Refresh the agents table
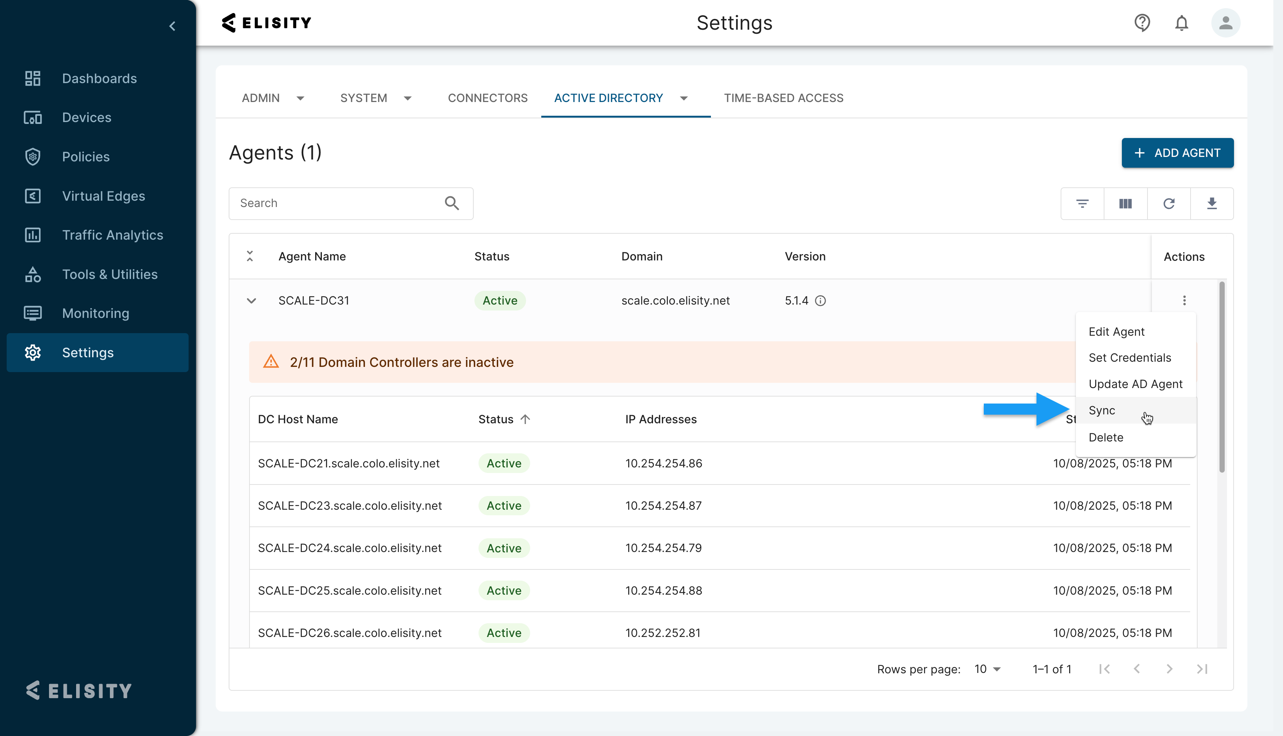 point(1169,203)
